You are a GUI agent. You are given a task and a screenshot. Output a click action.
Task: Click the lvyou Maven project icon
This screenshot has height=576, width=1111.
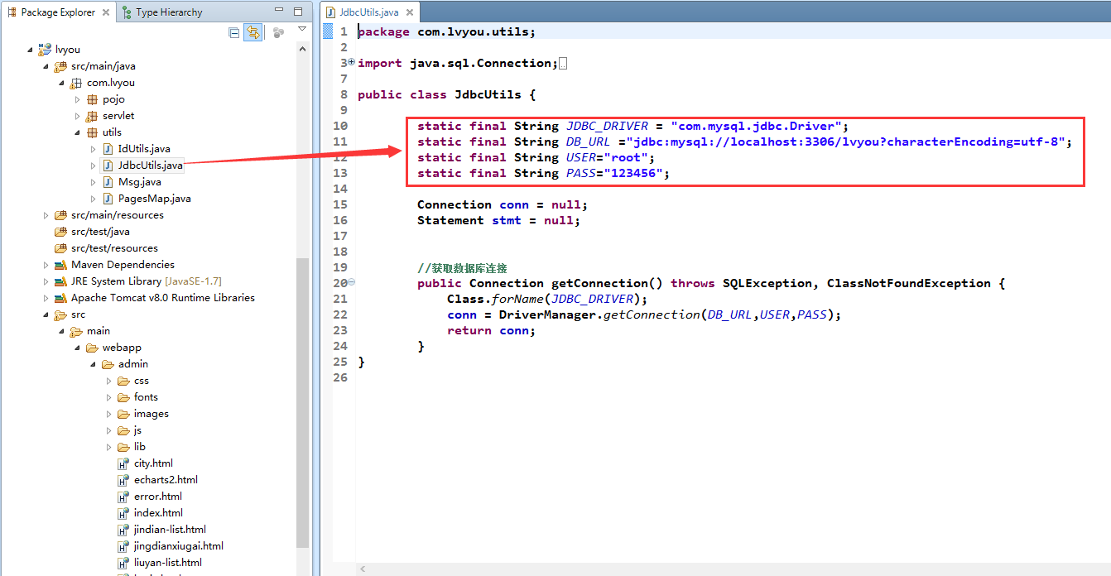click(45, 50)
